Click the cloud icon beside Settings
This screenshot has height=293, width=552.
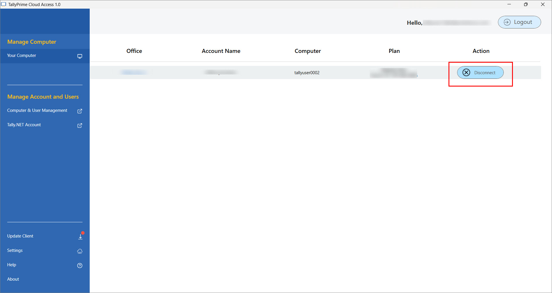point(80,251)
